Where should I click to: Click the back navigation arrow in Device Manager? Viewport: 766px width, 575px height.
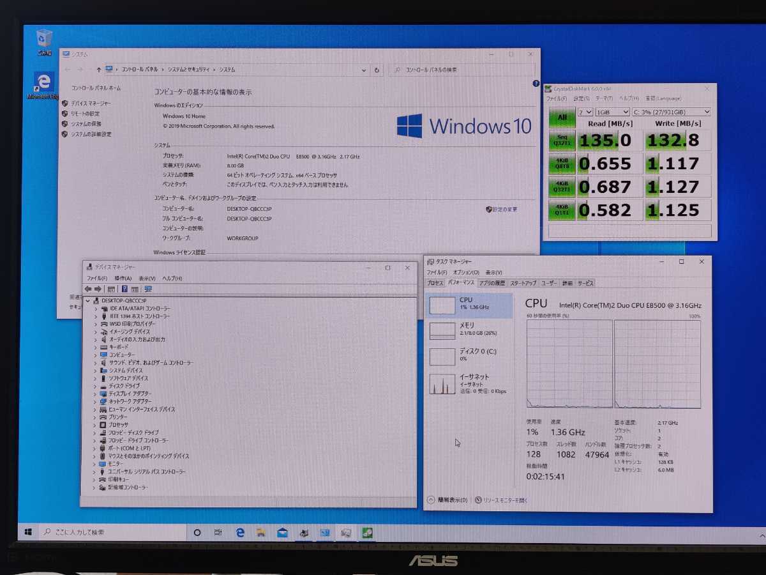pos(88,289)
